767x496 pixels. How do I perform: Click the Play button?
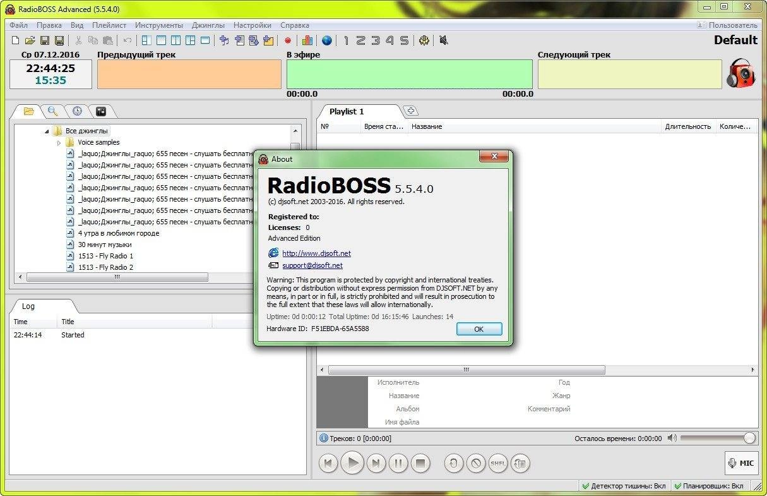[x=353, y=464]
